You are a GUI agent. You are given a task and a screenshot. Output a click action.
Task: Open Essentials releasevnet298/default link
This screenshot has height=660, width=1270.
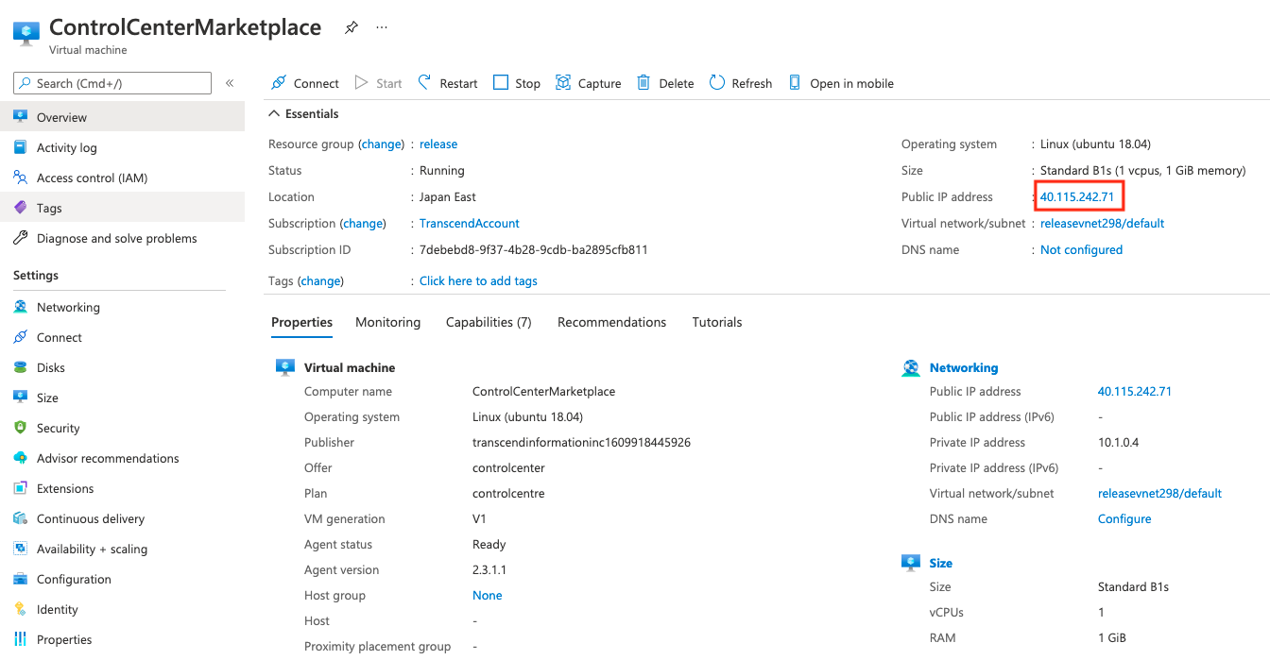click(x=1102, y=224)
